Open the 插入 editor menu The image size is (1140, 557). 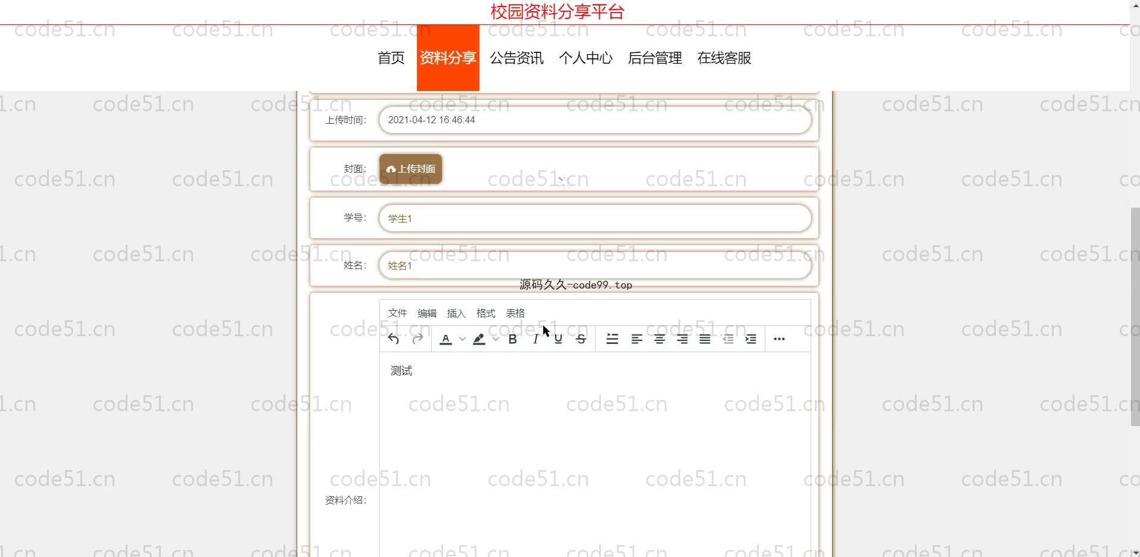[456, 313]
